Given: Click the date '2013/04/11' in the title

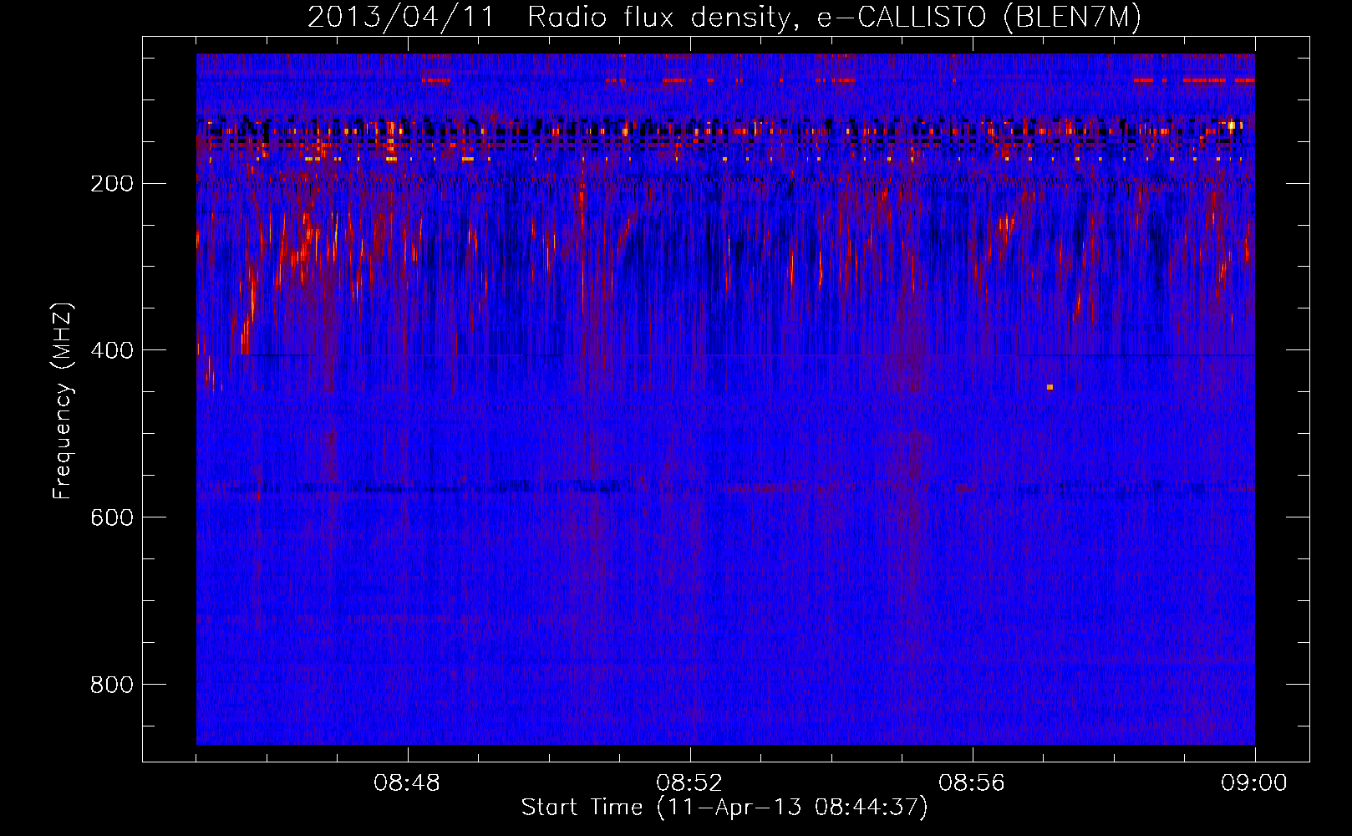Looking at the screenshot, I should [401, 17].
